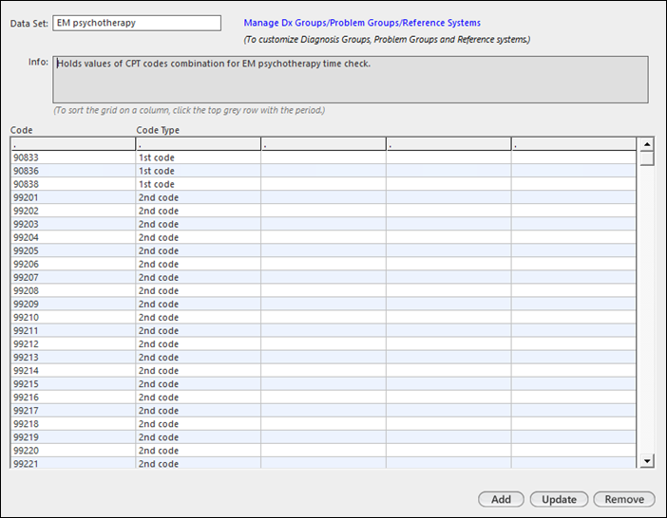Screen dimensions: 667x518
Task: Select code 99211 cell
Action: point(73,331)
